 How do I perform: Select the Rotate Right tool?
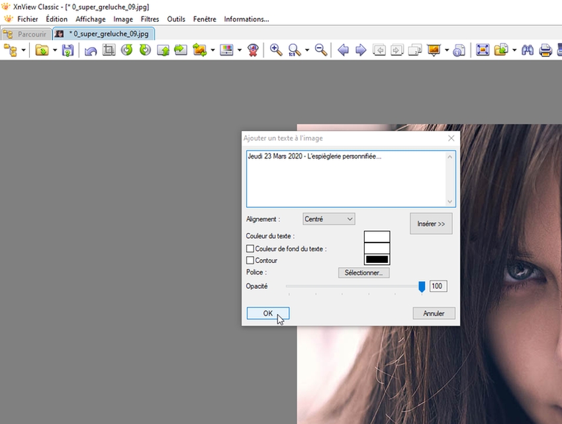[x=144, y=50]
